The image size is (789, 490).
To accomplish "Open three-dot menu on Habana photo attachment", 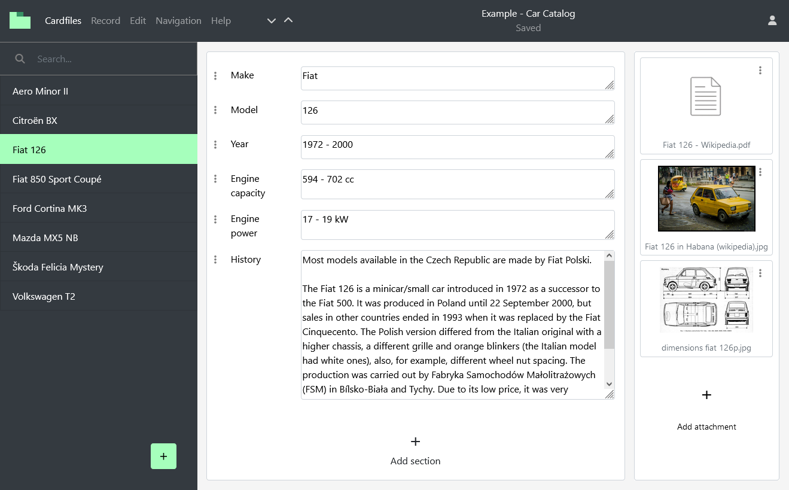I will coord(760,172).
